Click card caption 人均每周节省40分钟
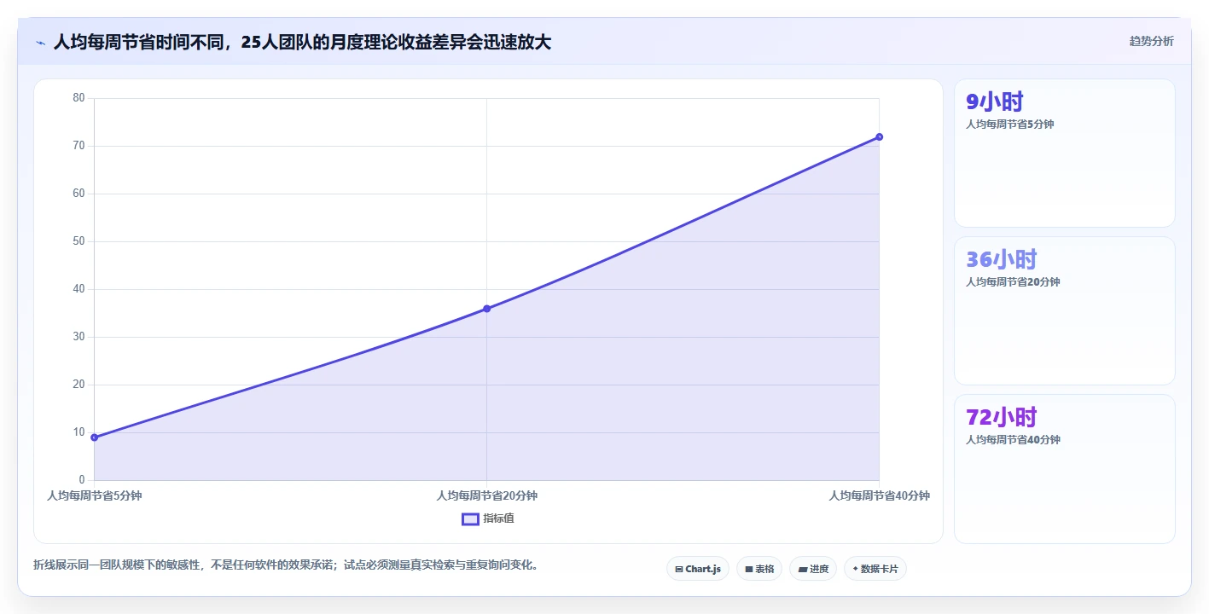This screenshot has height=614, width=1209. click(x=1013, y=440)
